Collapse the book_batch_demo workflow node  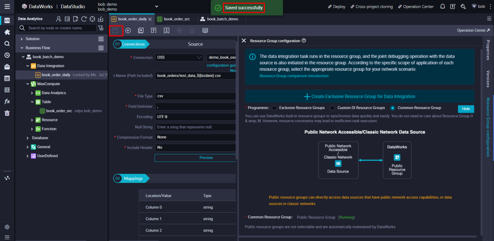[x=23, y=57]
